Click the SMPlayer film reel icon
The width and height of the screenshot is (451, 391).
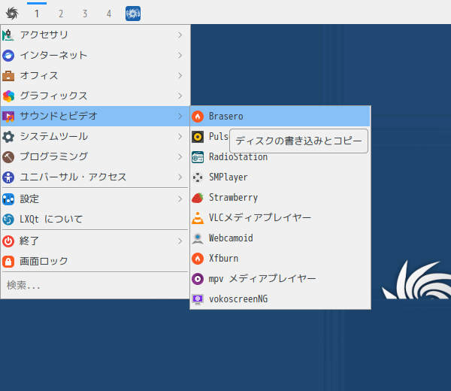point(198,177)
